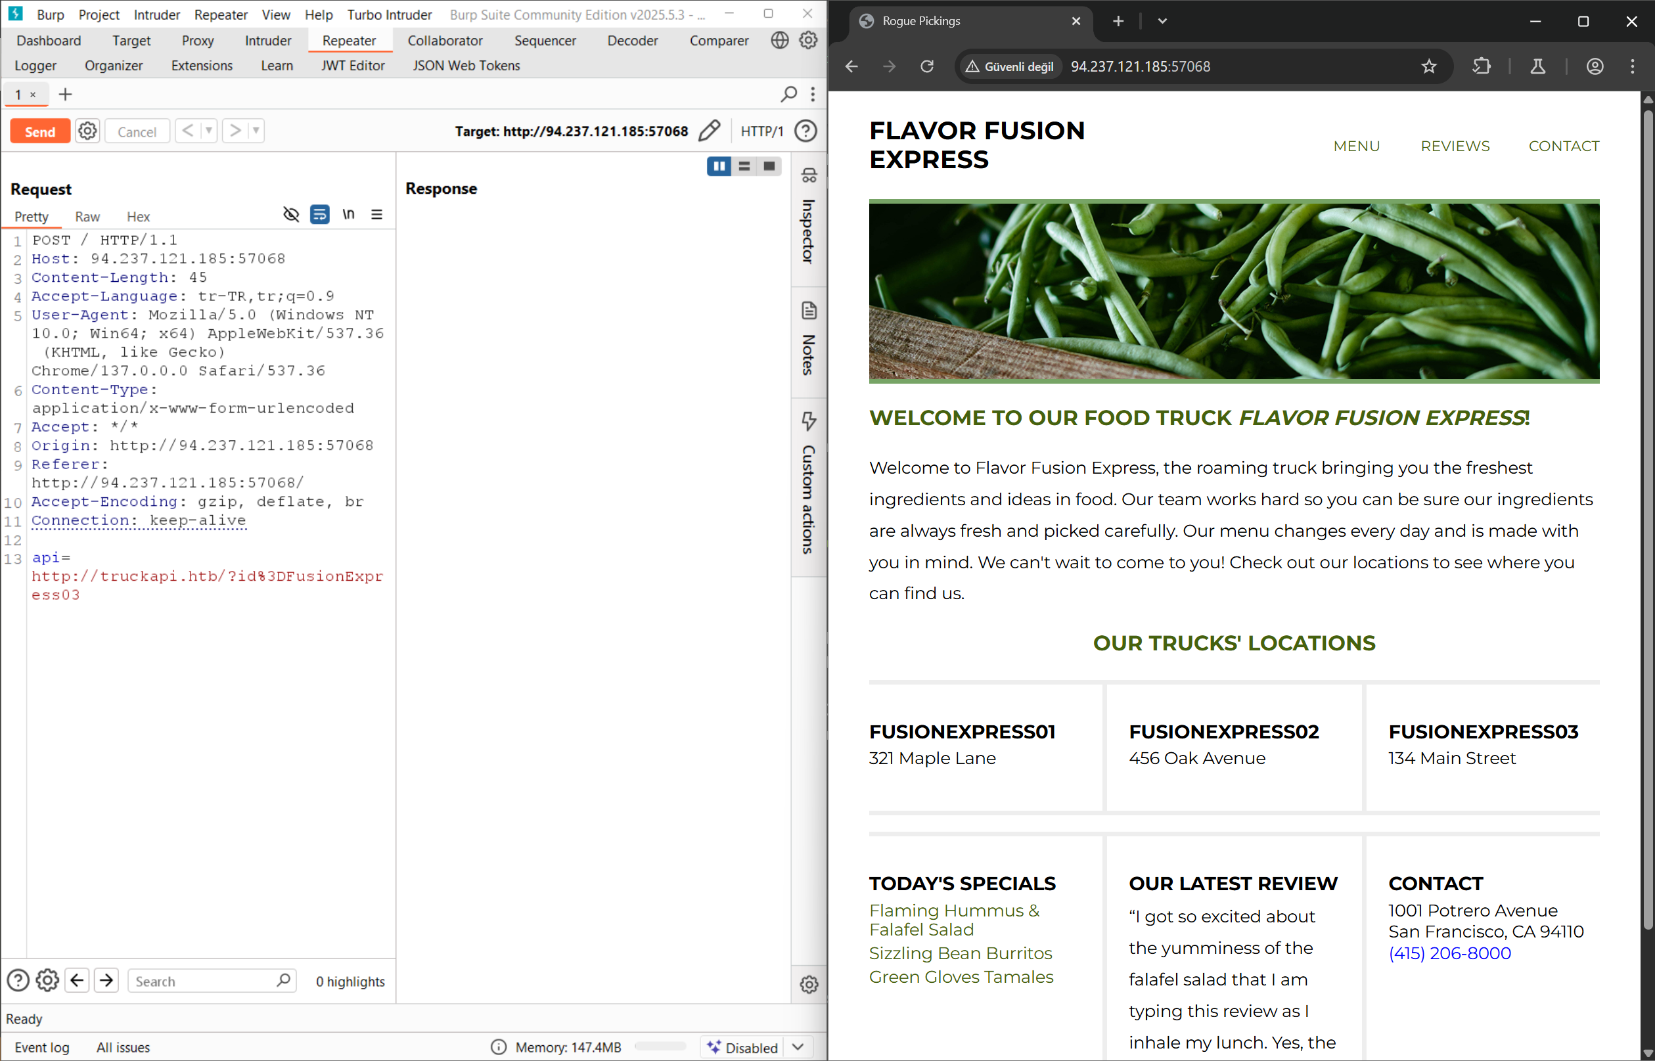Open Chrome tab search dropdown
This screenshot has width=1655, height=1061.
point(1162,20)
